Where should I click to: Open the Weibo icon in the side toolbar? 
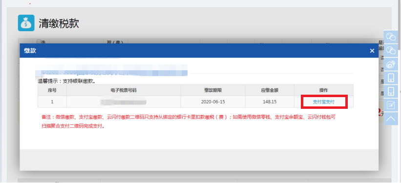391,64
